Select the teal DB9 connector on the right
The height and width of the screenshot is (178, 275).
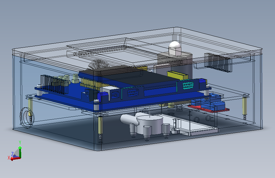(188, 85)
